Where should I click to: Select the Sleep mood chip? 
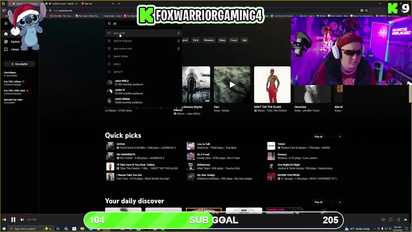coord(222,40)
